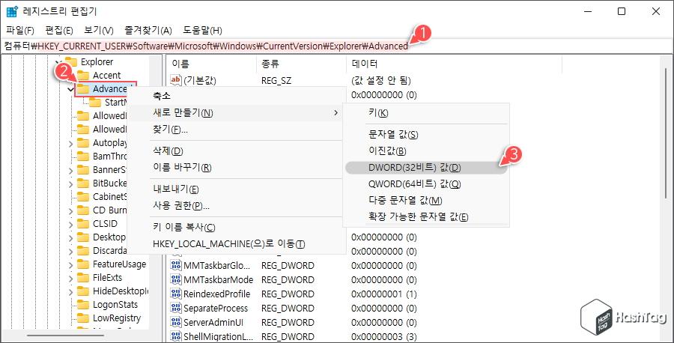This screenshot has height=343, width=674.
Task: Click the BamThro folder icon
Action: [83, 157]
